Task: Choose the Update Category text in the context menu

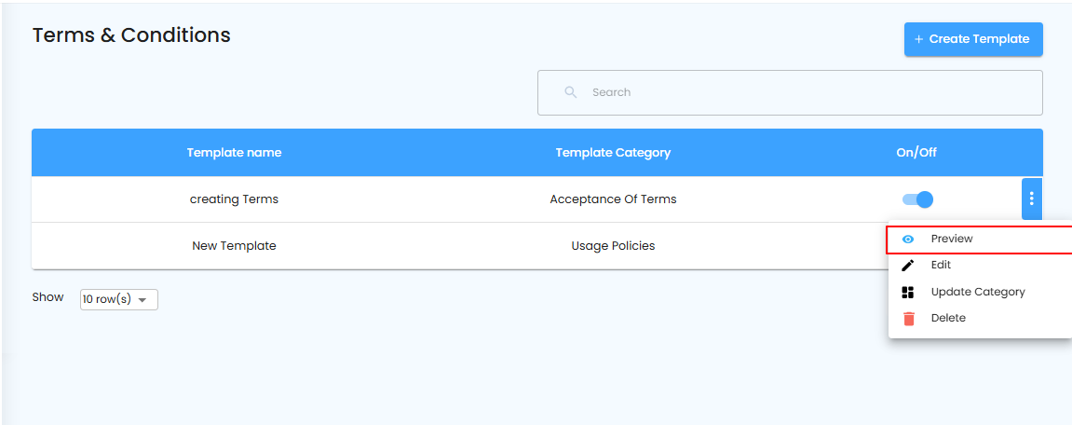Action: (x=978, y=292)
